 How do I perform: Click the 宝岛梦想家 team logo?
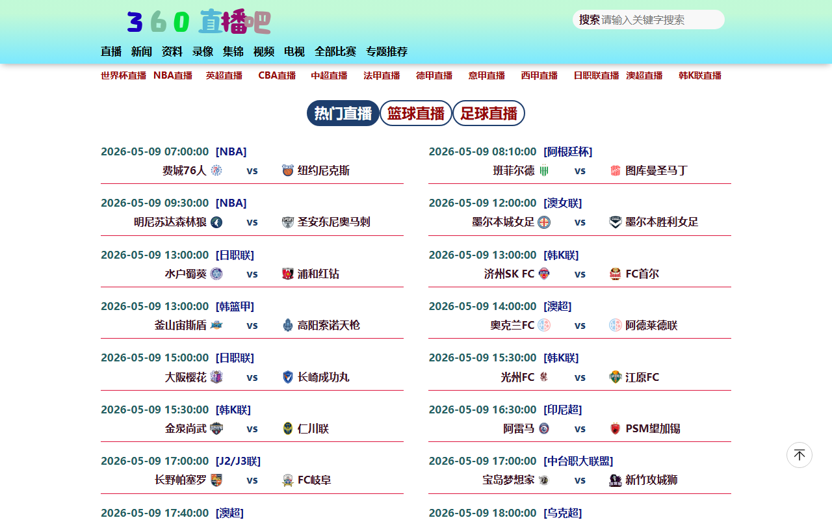[x=544, y=480]
